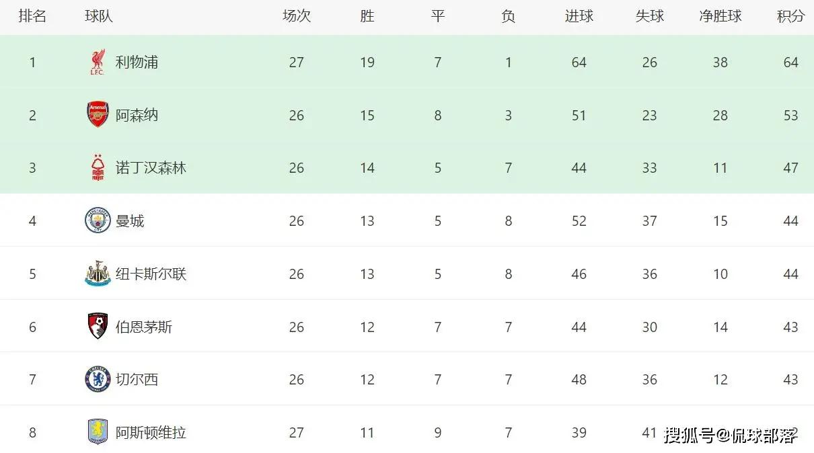The image size is (814, 453).
Task: Click the 进球 column header
Action: tap(579, 16)
